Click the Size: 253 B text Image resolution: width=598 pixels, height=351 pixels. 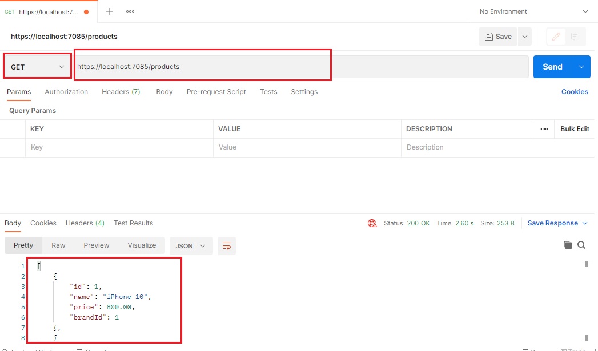(x=497, y=223)
